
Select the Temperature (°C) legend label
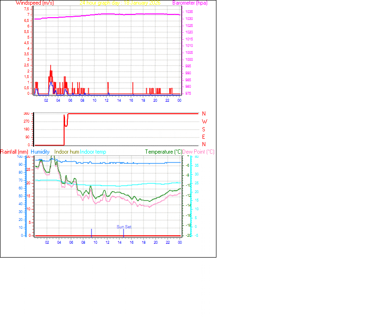pos(163,152)
